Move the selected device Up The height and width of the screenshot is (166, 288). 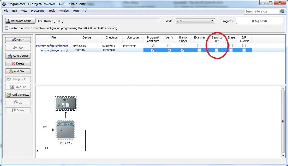point(18,103)
